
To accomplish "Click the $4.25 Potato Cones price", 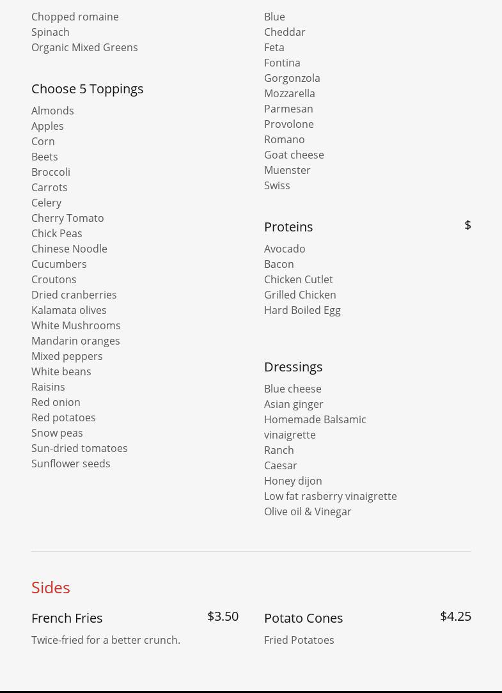I will click(x=455, y=616).
